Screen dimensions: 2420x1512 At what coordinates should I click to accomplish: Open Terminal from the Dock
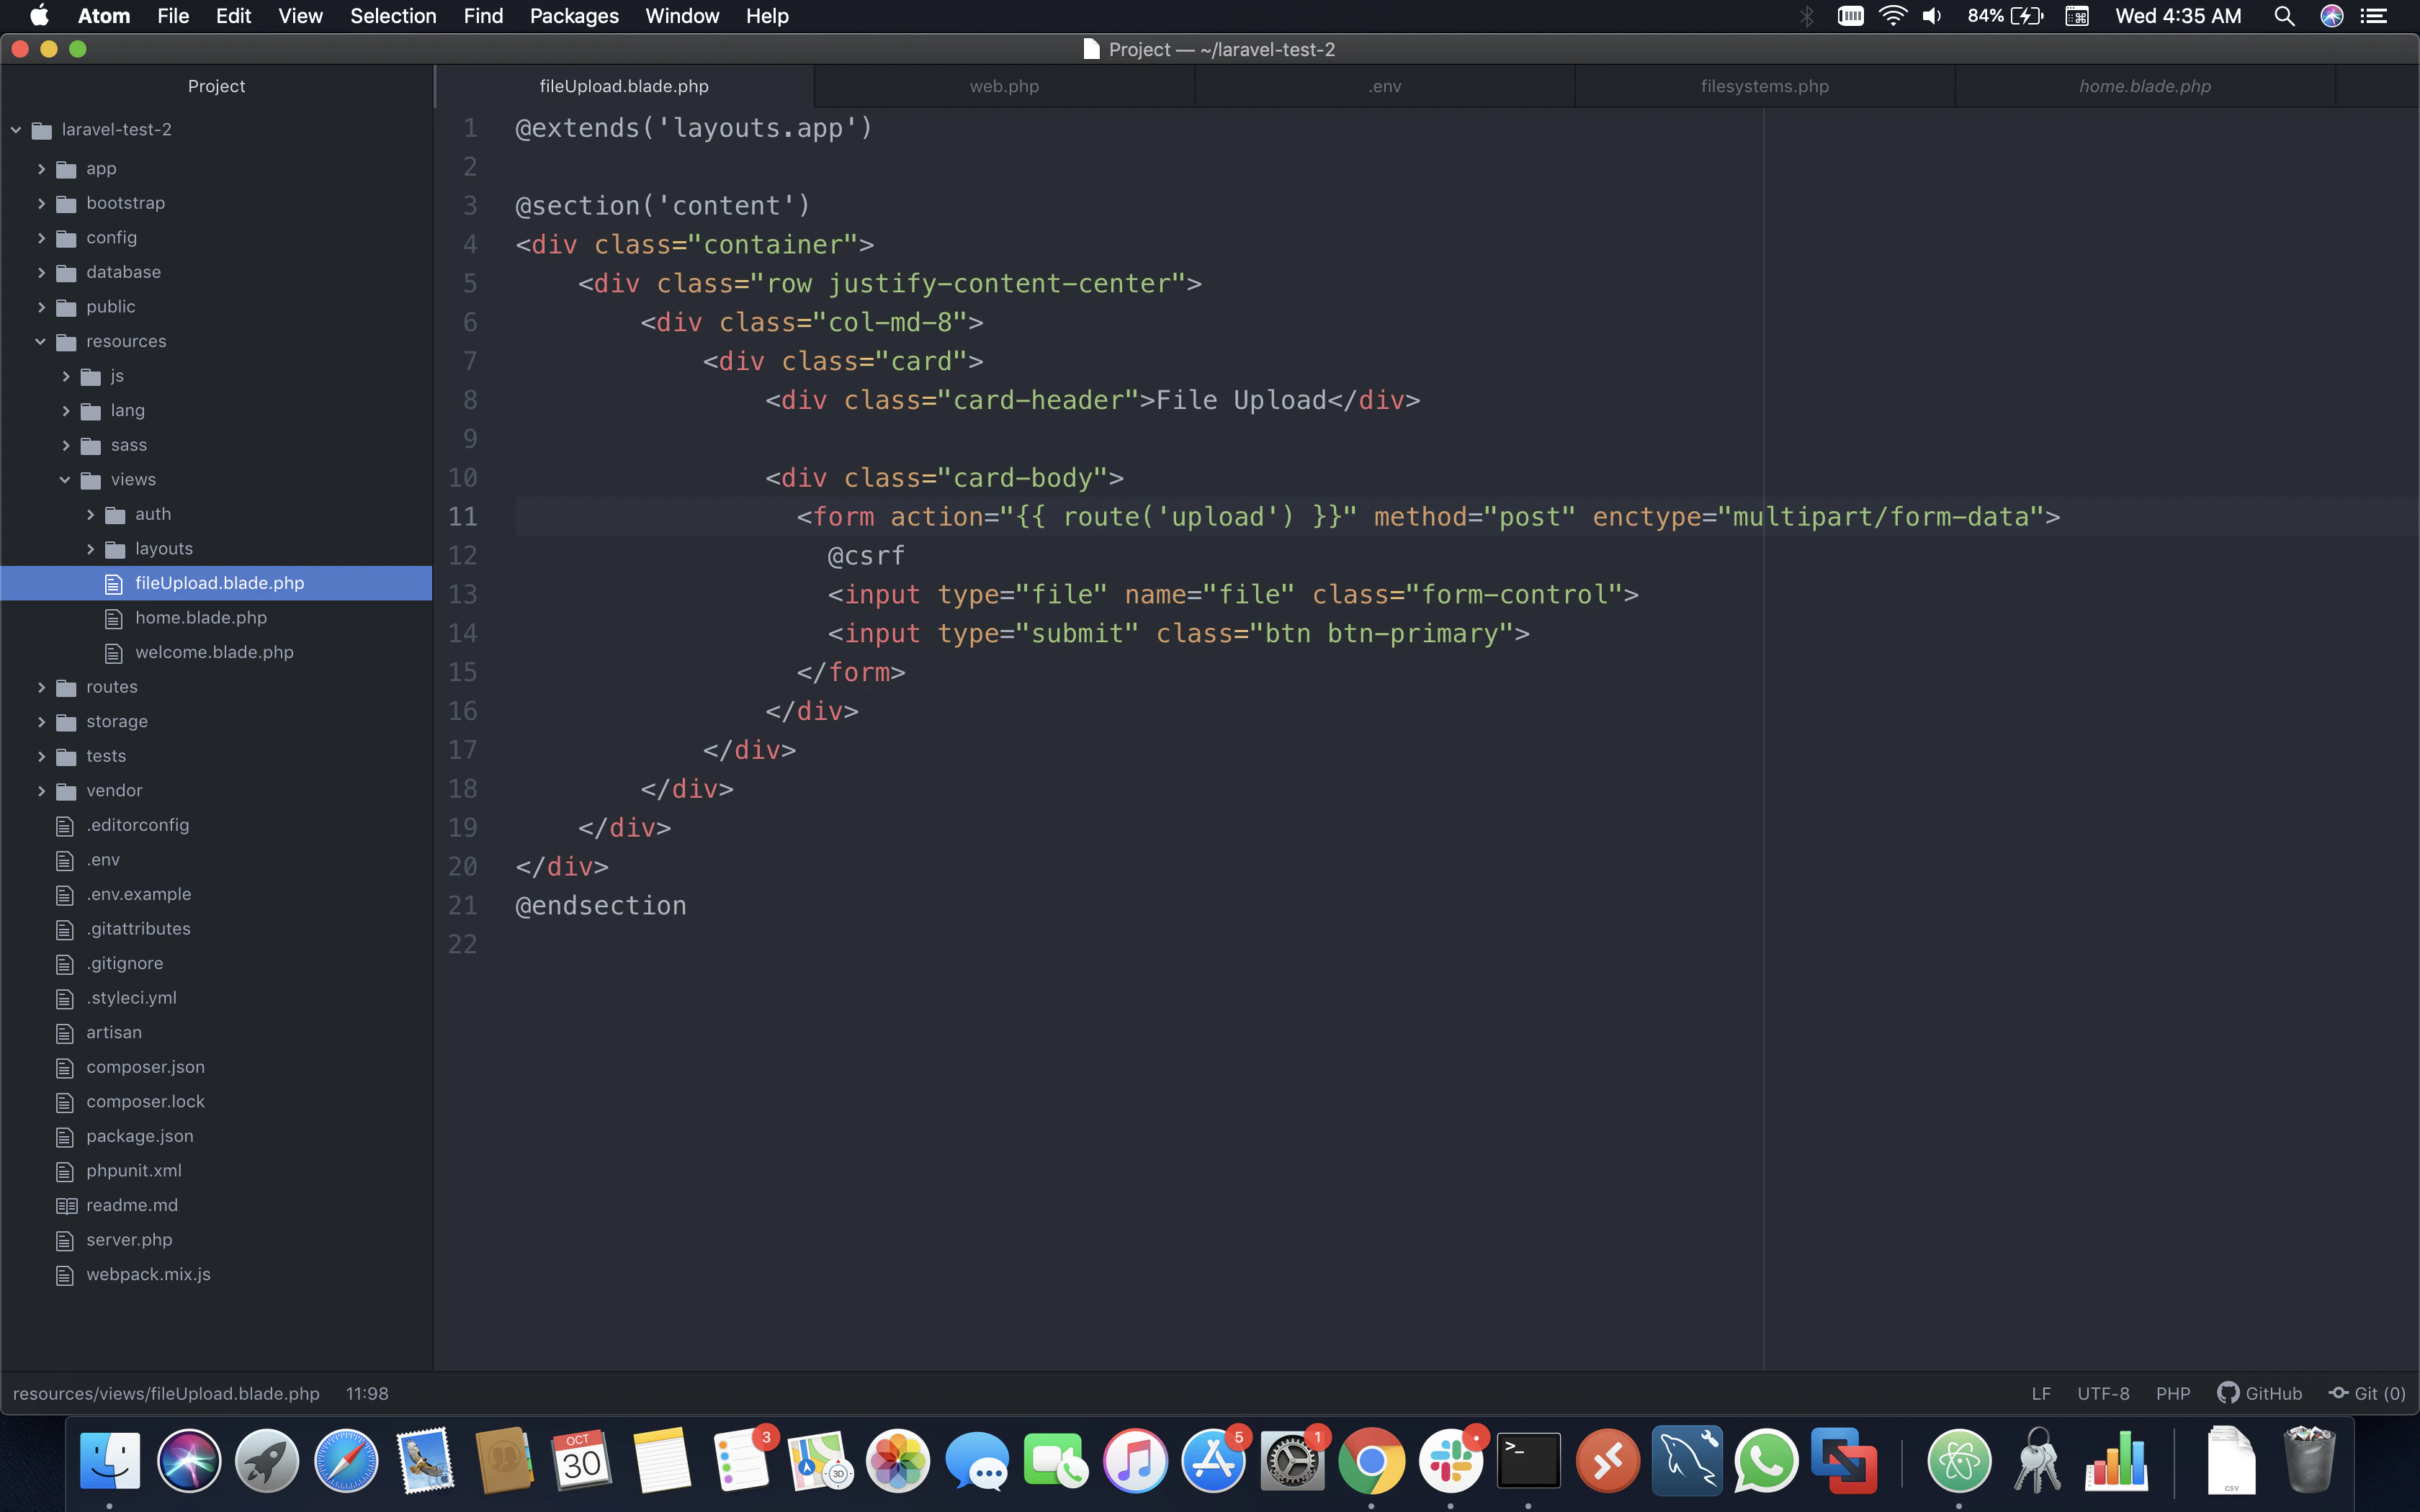pyautogui.click(x=1529, y=1461)
